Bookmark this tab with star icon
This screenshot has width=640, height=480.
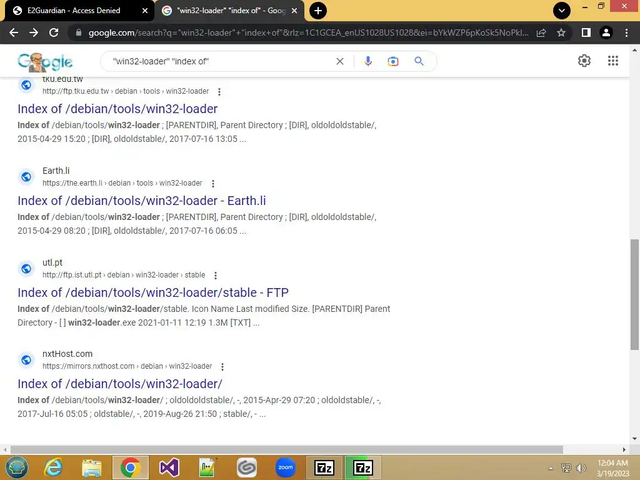coord(561,32)
